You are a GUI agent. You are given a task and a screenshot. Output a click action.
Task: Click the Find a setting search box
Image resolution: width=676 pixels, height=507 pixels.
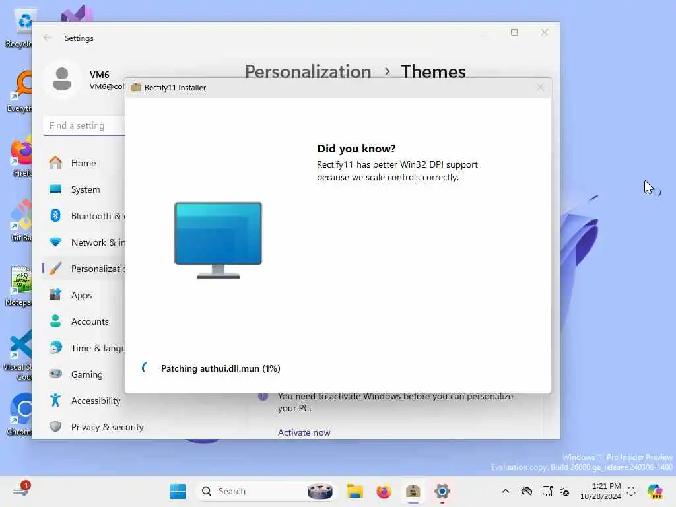pyautogui.click(x=84, y=125)
